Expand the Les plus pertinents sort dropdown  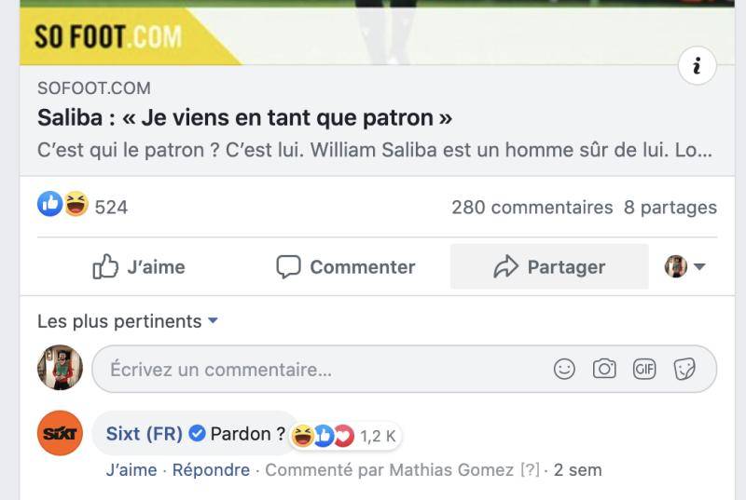[x=128, y=321]
